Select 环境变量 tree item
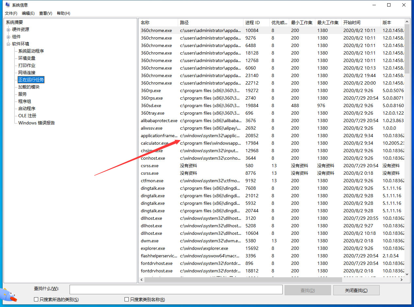This screenshot has height=307, width=414. coord(27,58)
